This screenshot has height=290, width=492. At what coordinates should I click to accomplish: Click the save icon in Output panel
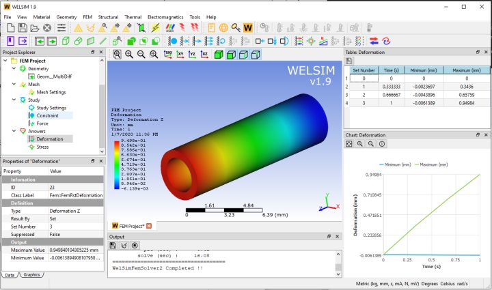pyautogui.click(x=113, y=245)
